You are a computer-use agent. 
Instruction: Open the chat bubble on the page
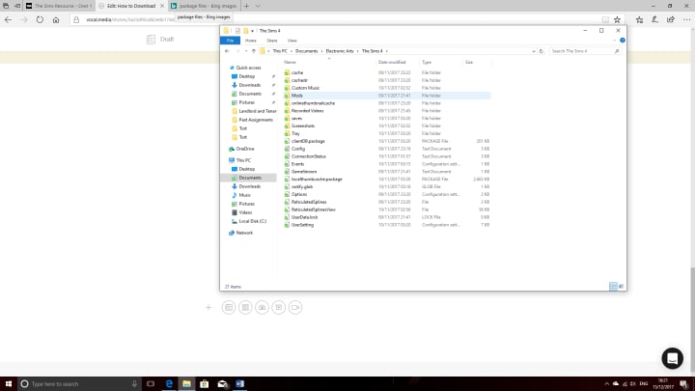click(673, 358)
